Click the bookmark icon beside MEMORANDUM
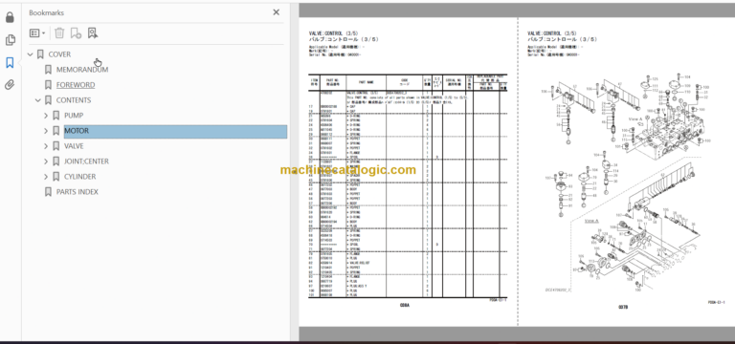The width and height of the screenshot is (735, 344). point(48,70)
